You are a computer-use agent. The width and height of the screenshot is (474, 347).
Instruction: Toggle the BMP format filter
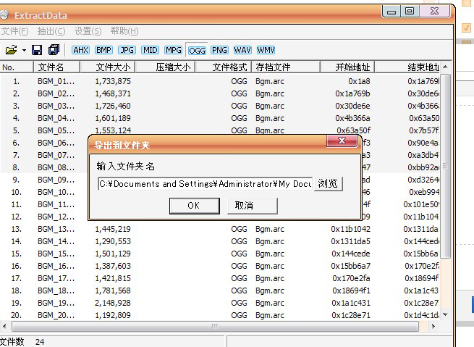(103, 50)
